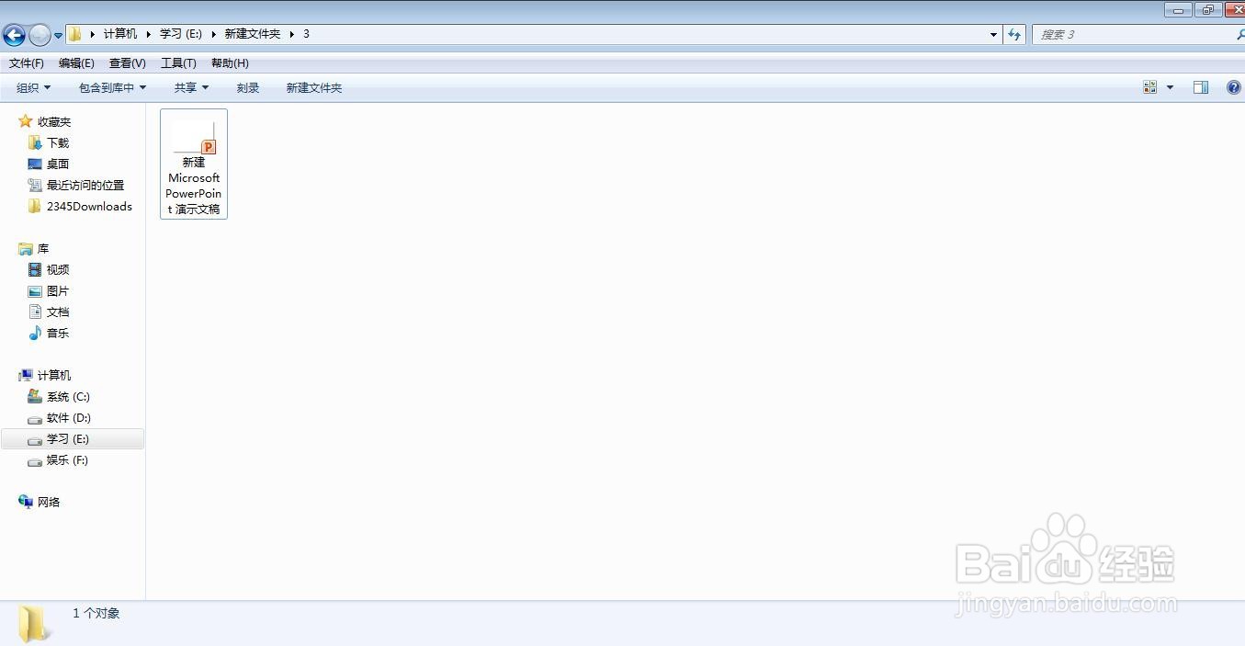The width and height of the screenshot is (1245, 646).
Task: Select 学习 (E:) in the address breadcrumb
Action: (x=181, y=34)
